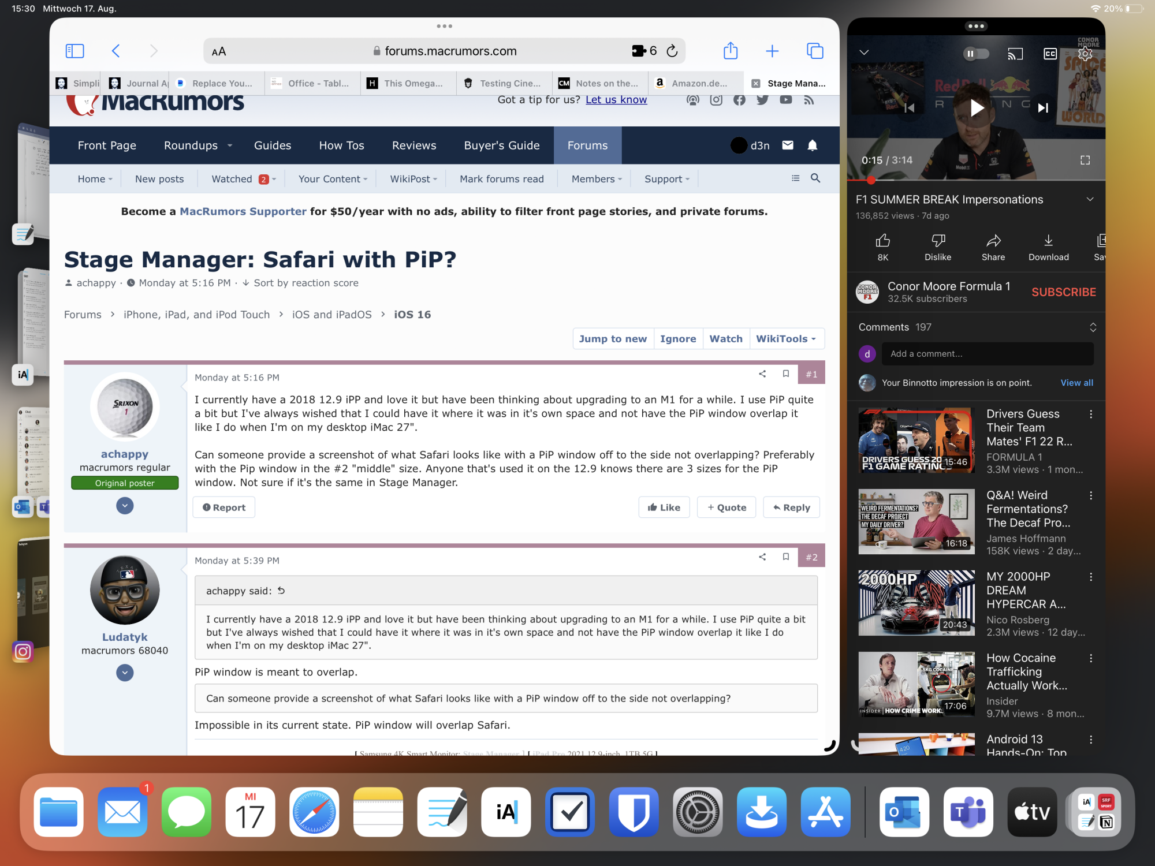This screenshot has width=1155, height=866.
Task: Share the YouTube video
Action: pos(993,247)
